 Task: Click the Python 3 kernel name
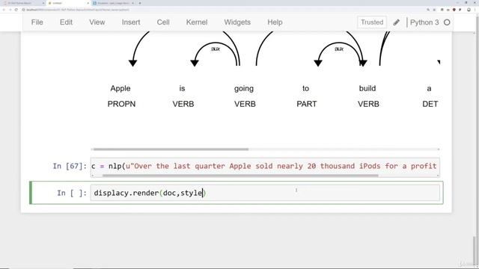point(424,22)
